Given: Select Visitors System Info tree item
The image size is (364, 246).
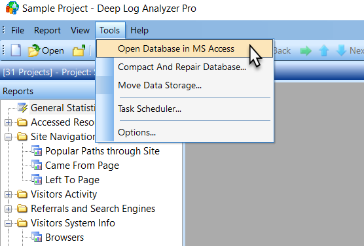Looking at the screenshot, I should coord(73,223).
